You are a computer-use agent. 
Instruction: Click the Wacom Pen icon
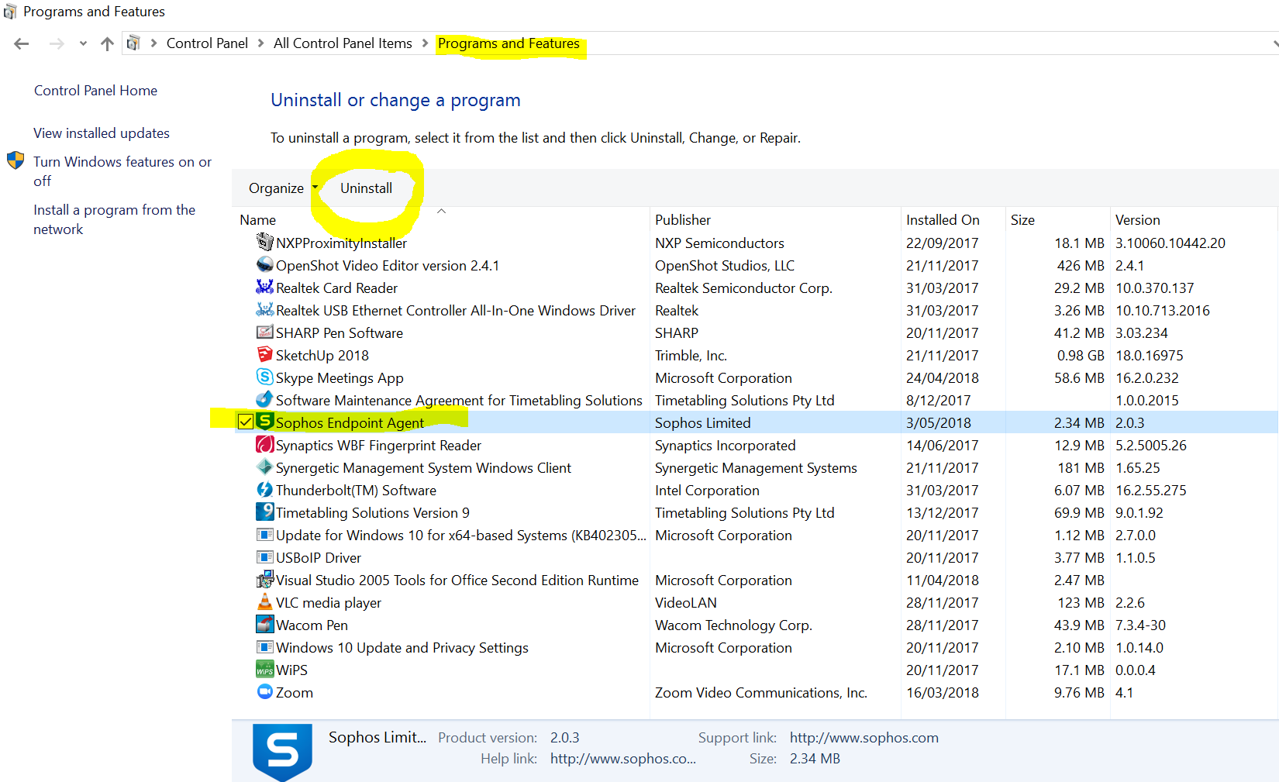pyautogui.click(x=264, y=624)
